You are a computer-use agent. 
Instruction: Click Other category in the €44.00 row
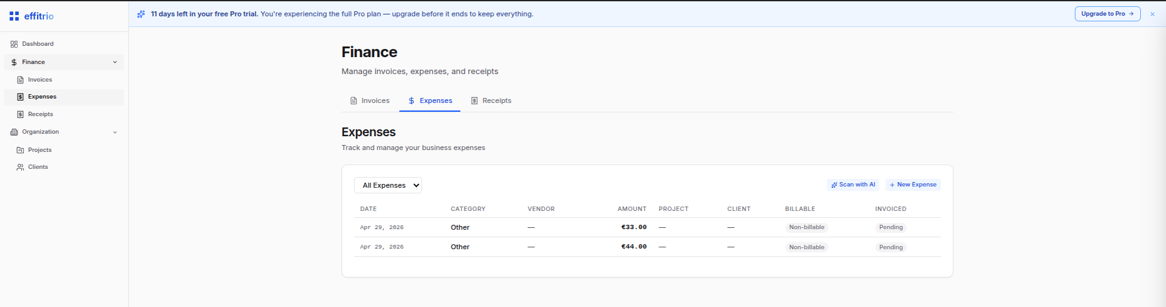[460, 247]
